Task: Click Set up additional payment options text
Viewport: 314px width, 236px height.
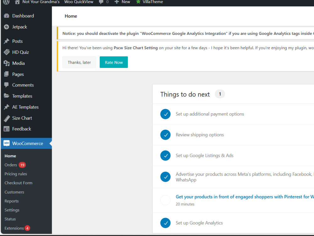Action: tap(210, 114)
